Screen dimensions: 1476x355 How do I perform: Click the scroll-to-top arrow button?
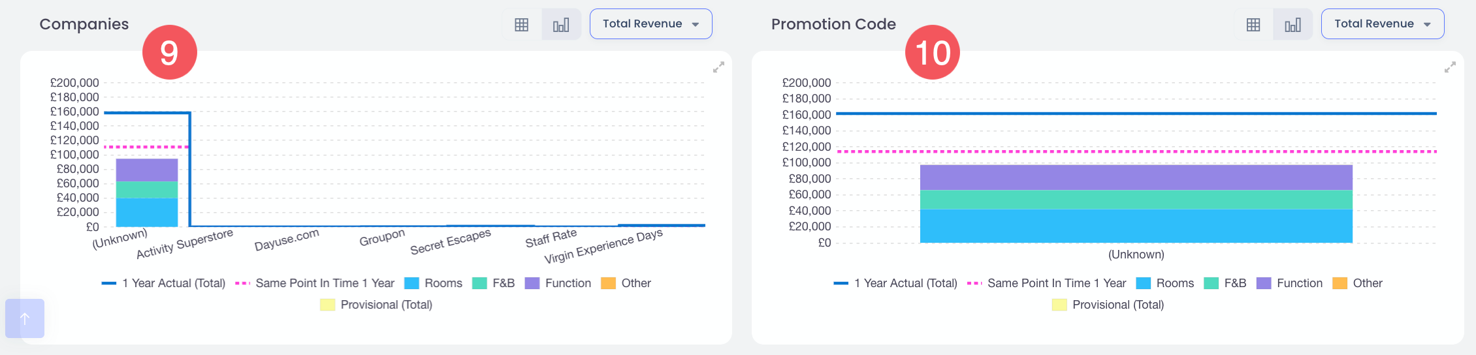click(x=25, y=318)
